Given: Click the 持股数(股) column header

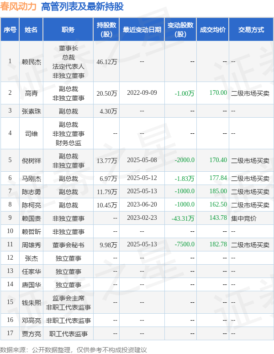Looking at the screenshot, I should 106,30.
